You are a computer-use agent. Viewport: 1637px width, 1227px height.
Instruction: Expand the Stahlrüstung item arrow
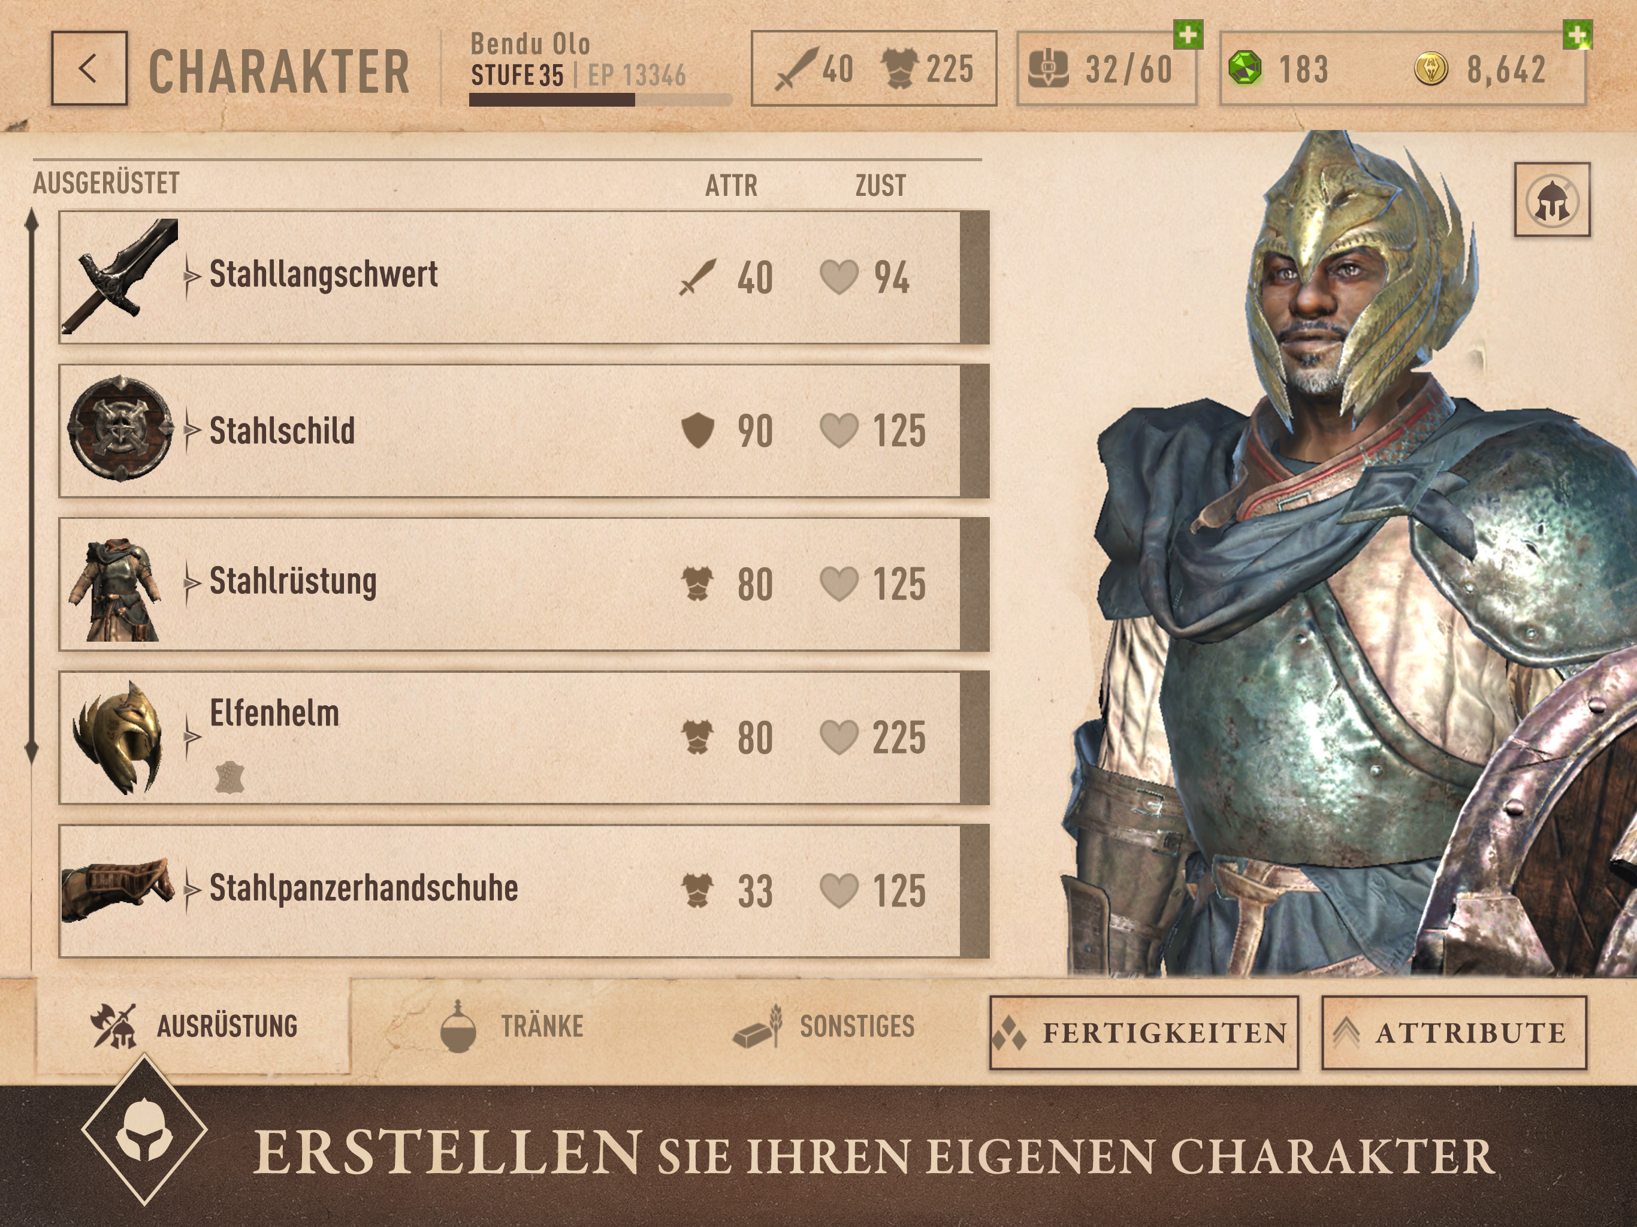point(191,582)
